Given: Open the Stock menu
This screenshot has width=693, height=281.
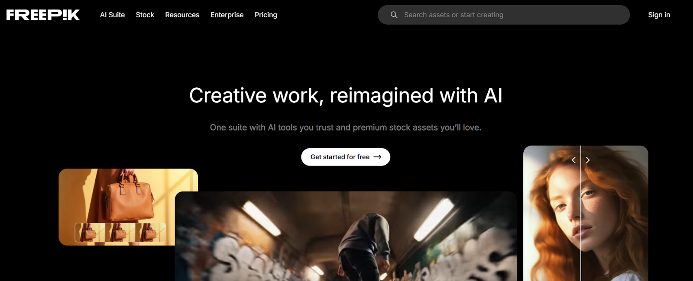Looking at the screenshot, I should (145, 15).
